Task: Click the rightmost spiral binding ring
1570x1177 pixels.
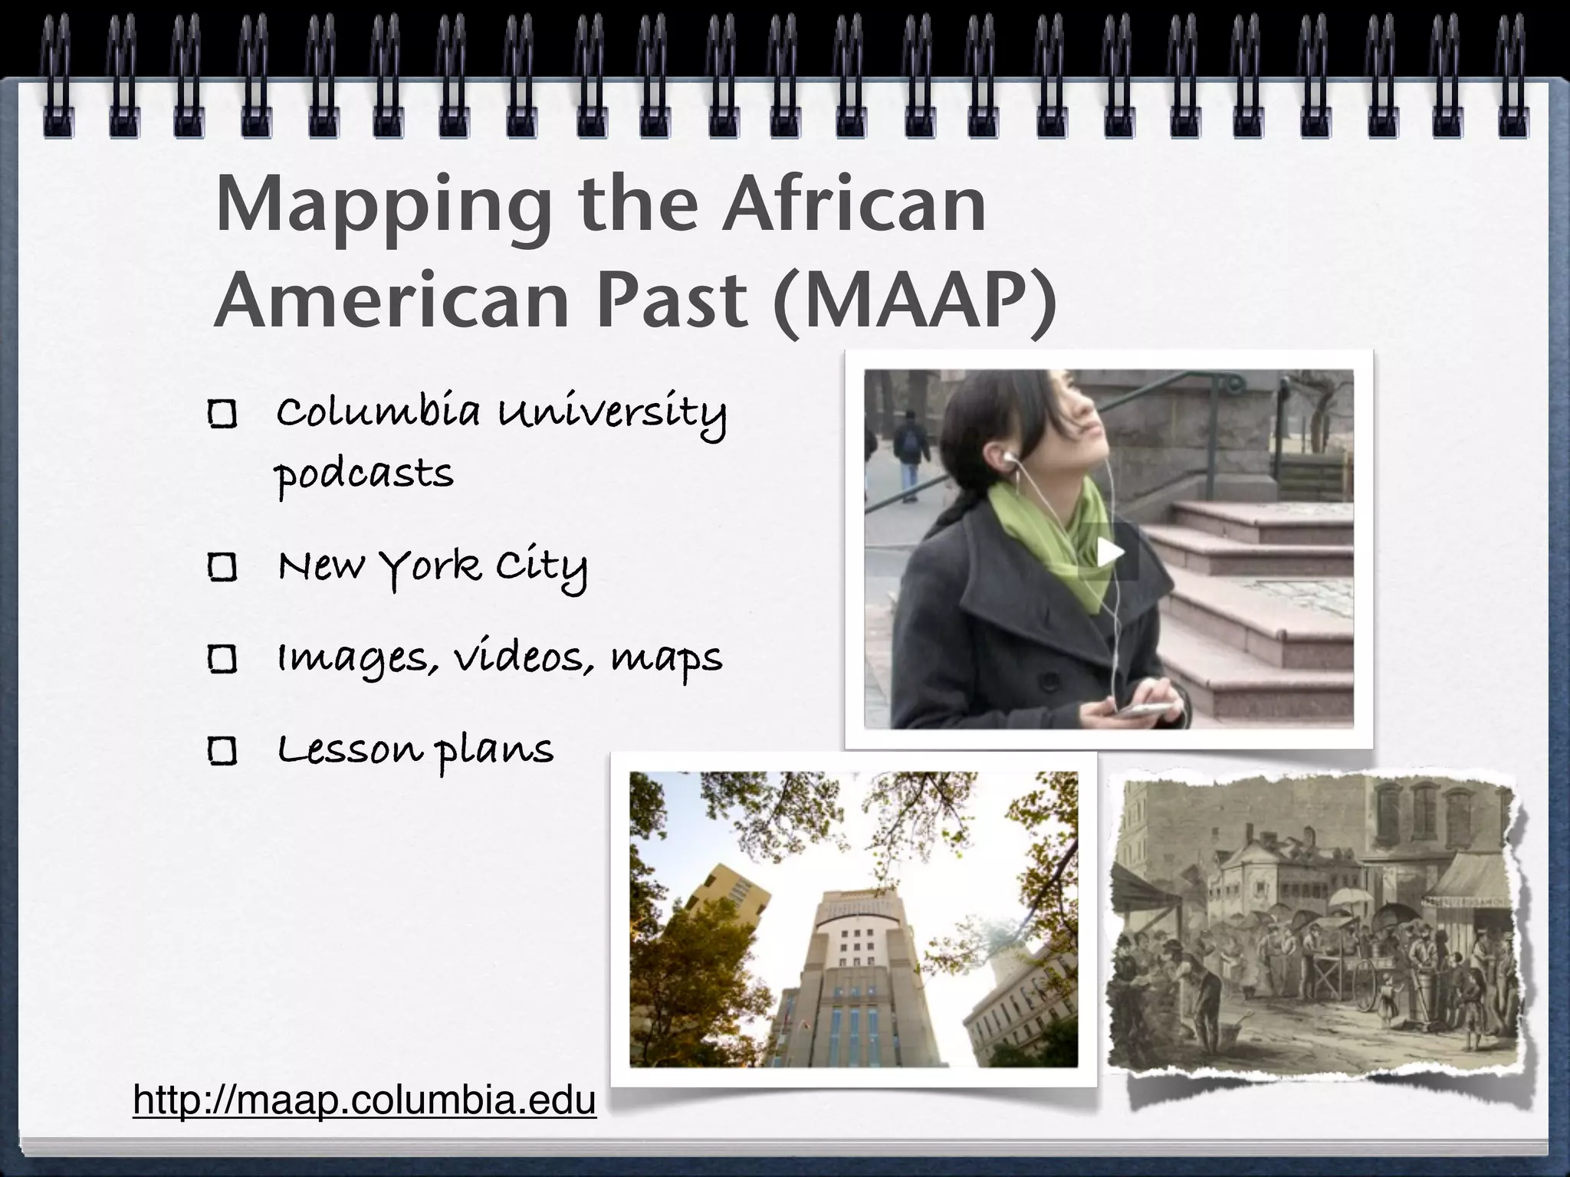Action: pyautogui.click(x=1512, y=77)
